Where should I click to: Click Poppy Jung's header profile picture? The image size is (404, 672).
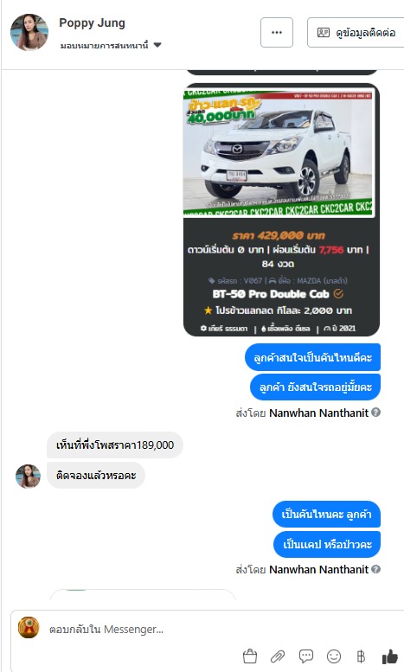click(29, 32)
